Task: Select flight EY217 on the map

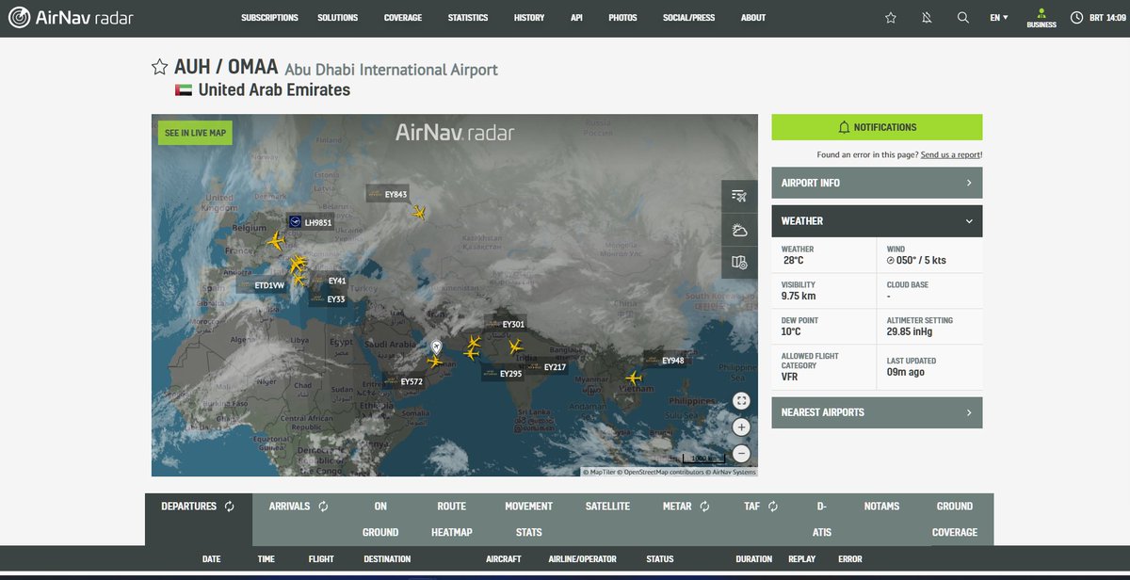Action: (547, 367)
